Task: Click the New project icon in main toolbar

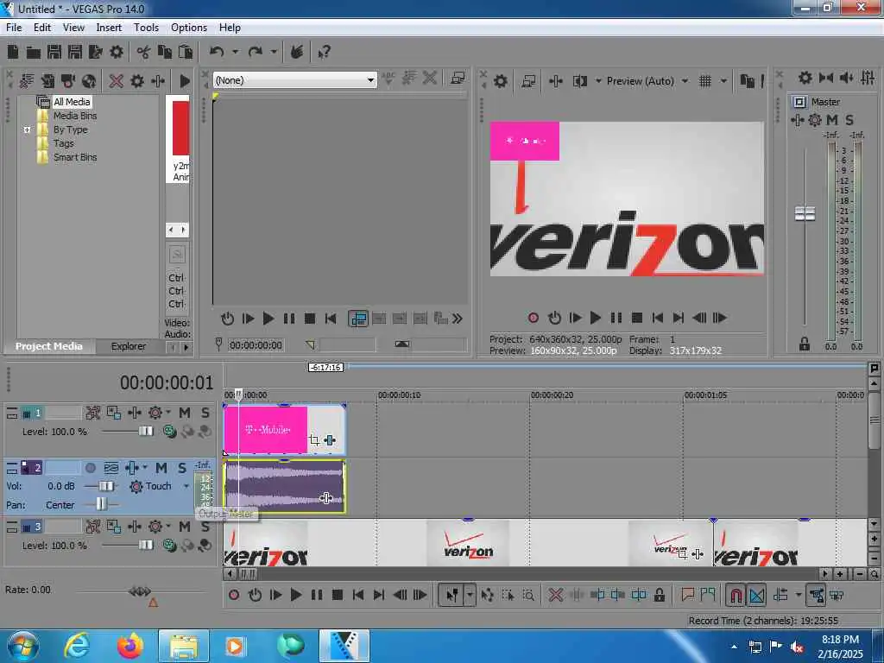Action: (13, 52)
